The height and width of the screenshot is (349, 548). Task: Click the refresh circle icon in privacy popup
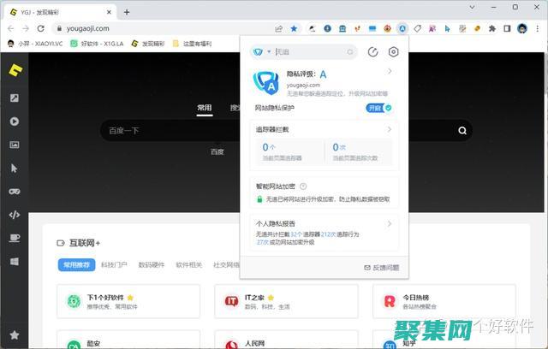click(x=373, y=52)
